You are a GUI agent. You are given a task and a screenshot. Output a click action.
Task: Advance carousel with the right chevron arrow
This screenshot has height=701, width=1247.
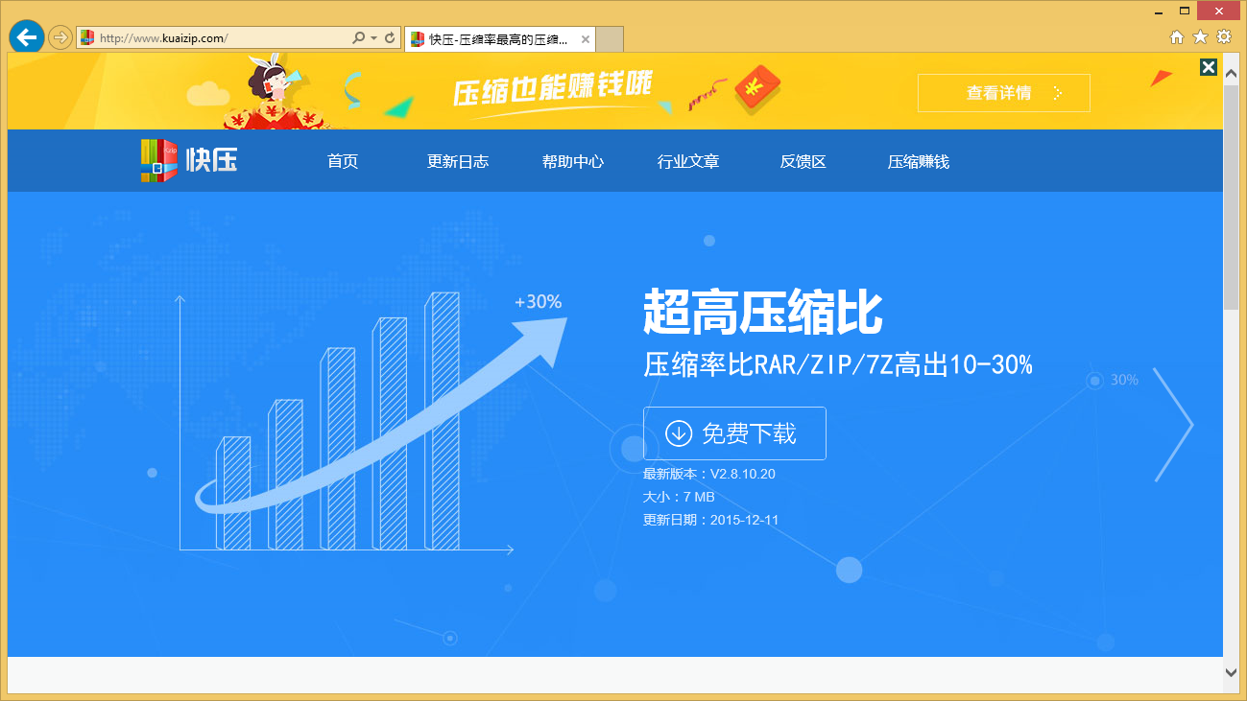tap(1173, 424)
